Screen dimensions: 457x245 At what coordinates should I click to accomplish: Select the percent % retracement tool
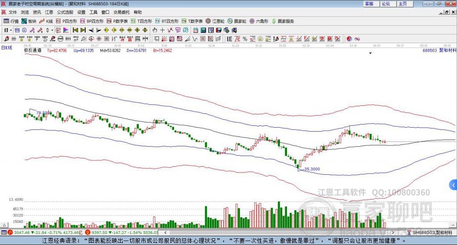245,39
